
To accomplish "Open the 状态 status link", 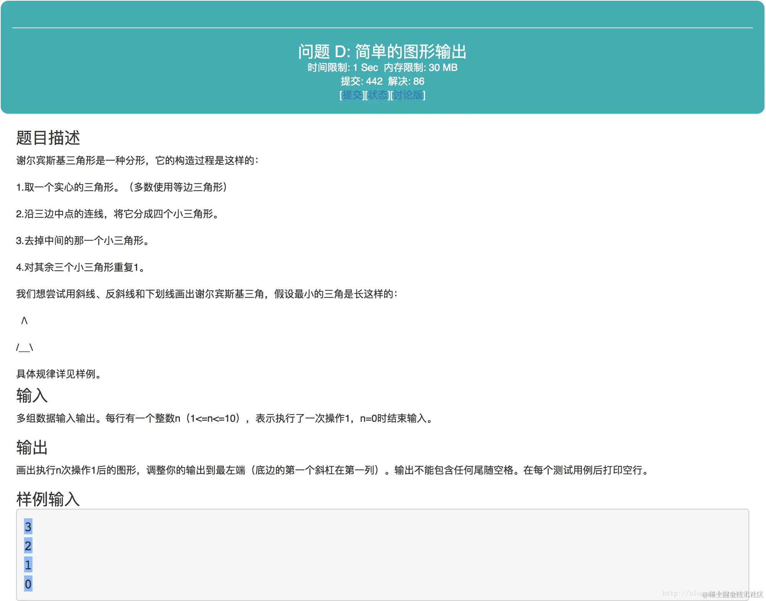I will coord(377,95).
